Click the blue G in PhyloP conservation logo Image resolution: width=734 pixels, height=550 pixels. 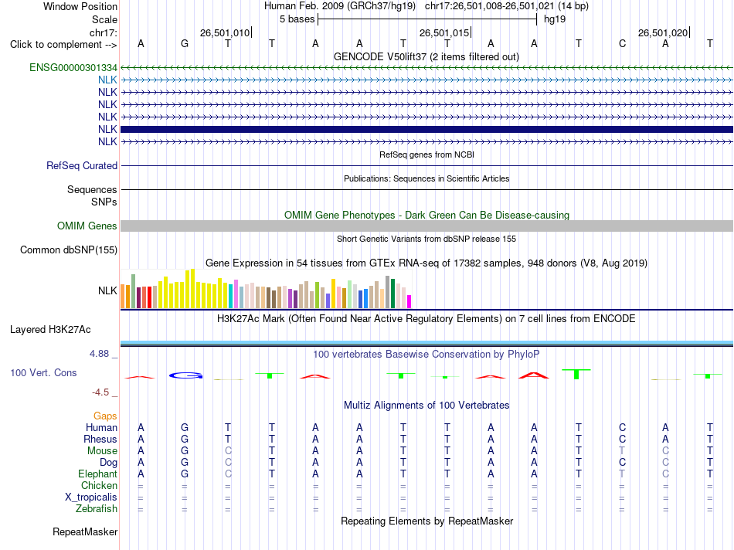(x=186, y=375)
